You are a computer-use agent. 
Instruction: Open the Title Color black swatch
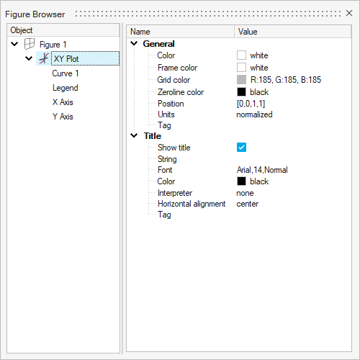(241, 181)
